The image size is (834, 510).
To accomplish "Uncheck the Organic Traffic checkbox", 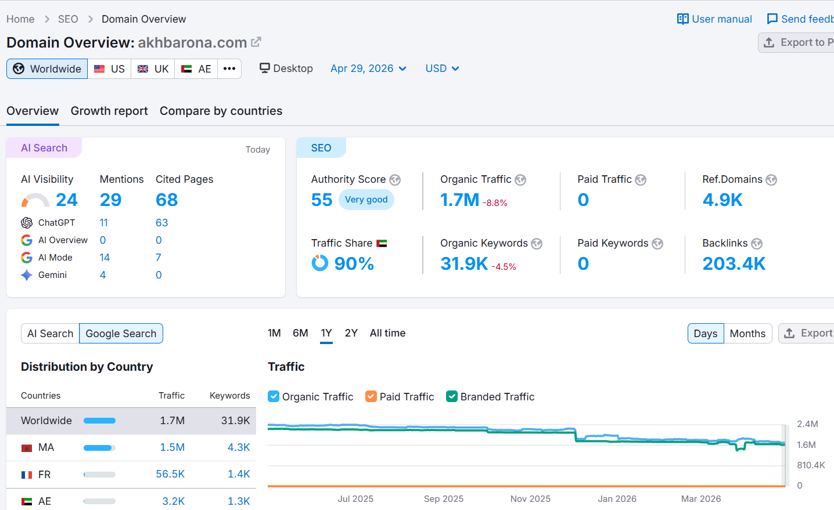I will tap(274, 396).
